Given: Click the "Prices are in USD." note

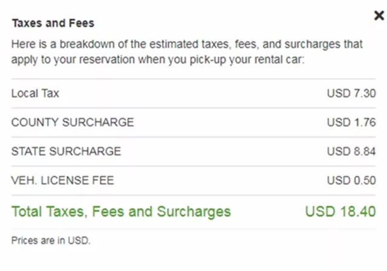Looking at the screenshot, I should (x=51, y=240).
